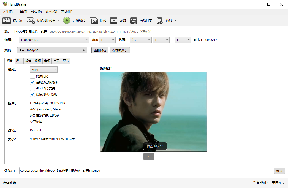Click the HandBrake app logo in title bar

(4, 4)
